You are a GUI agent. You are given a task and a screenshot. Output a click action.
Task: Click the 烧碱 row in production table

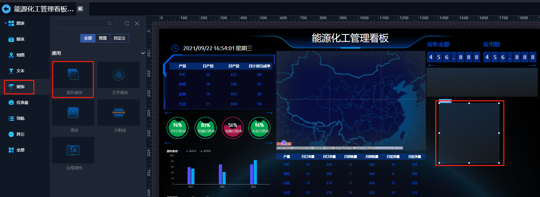tap(221, 84)
